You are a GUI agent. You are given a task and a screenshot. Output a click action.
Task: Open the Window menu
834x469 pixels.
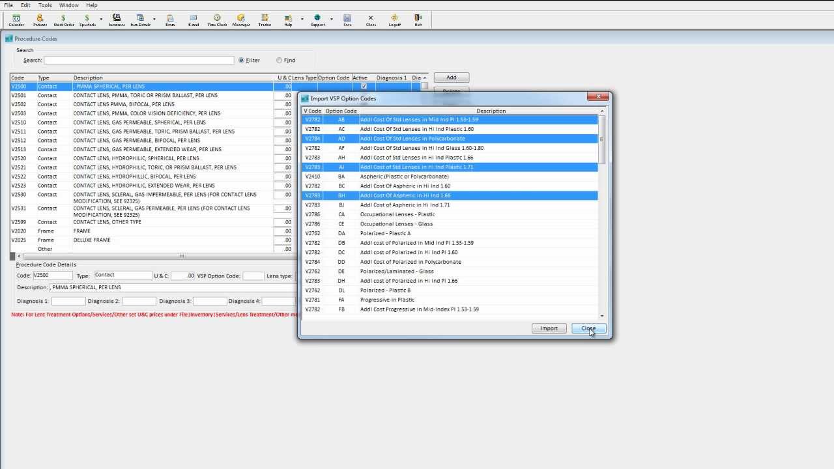click(x=68, y=5)
